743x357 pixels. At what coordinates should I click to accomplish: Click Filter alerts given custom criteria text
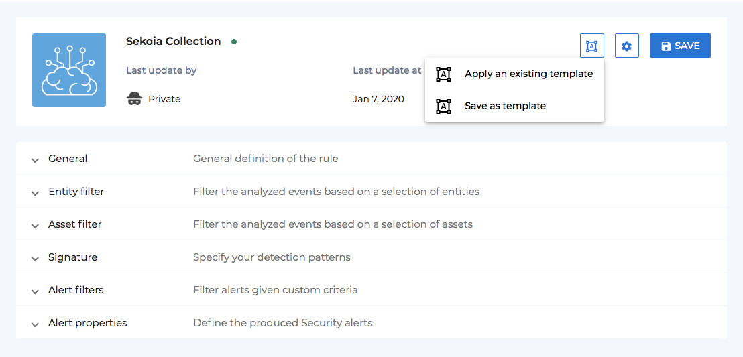click(x=276, y=290)
